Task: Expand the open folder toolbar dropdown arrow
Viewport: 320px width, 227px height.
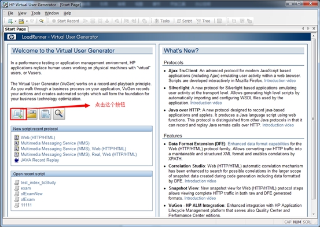Action: 27,21
